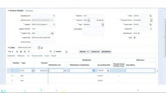
Task: Add a new invoice line row
Action: (17, 52)
